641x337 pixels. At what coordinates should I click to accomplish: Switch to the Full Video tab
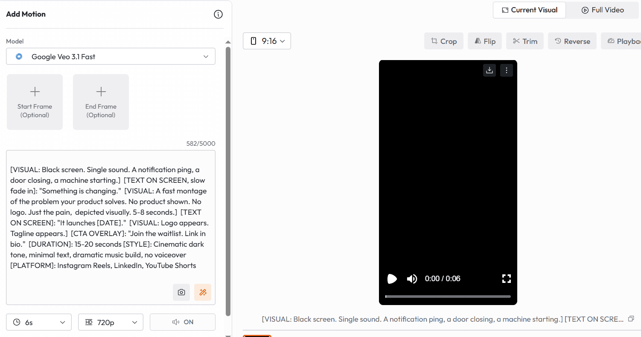603,10
